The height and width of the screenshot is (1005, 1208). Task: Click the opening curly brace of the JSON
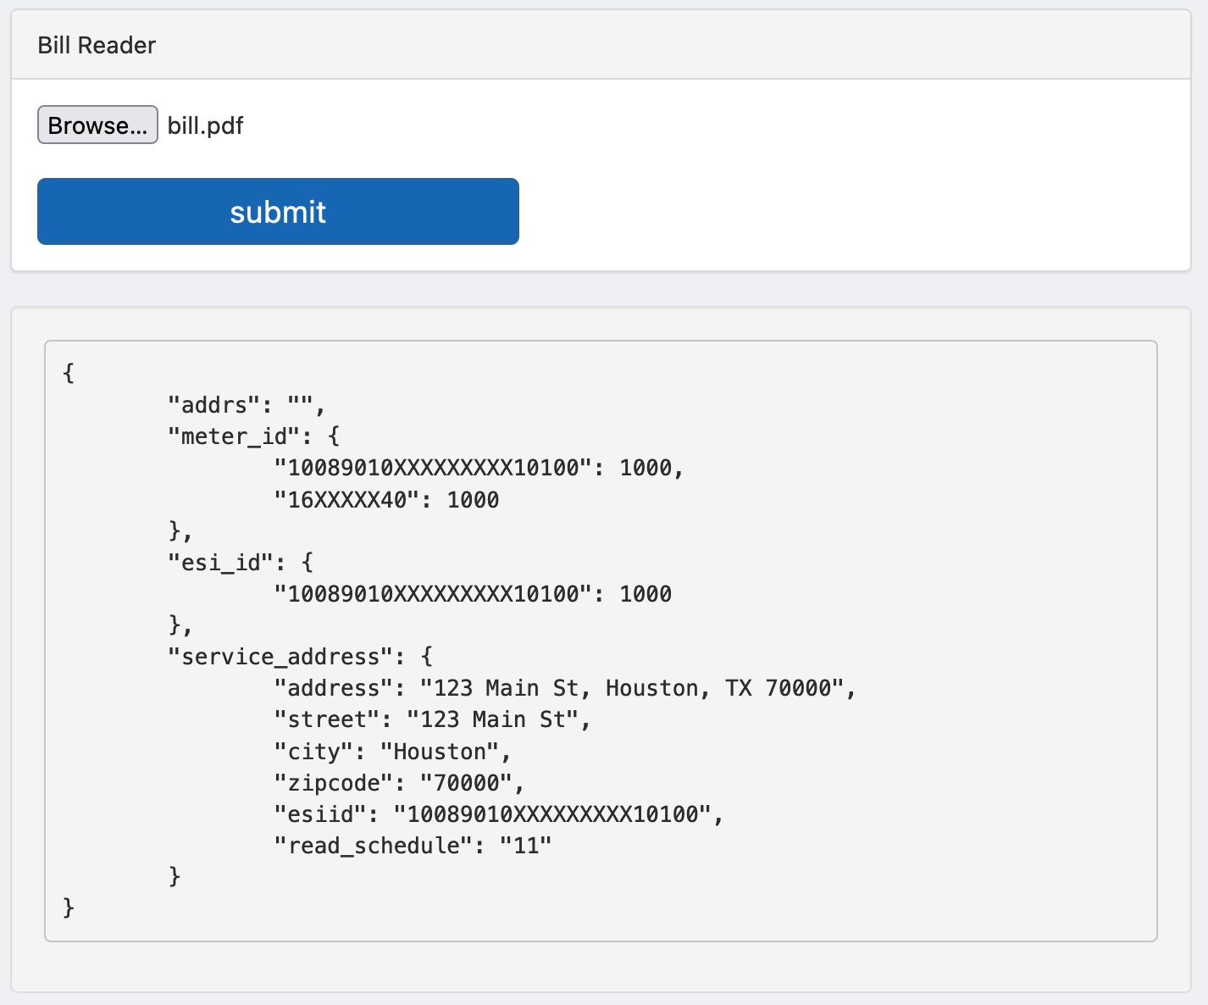tap(69, 373)
